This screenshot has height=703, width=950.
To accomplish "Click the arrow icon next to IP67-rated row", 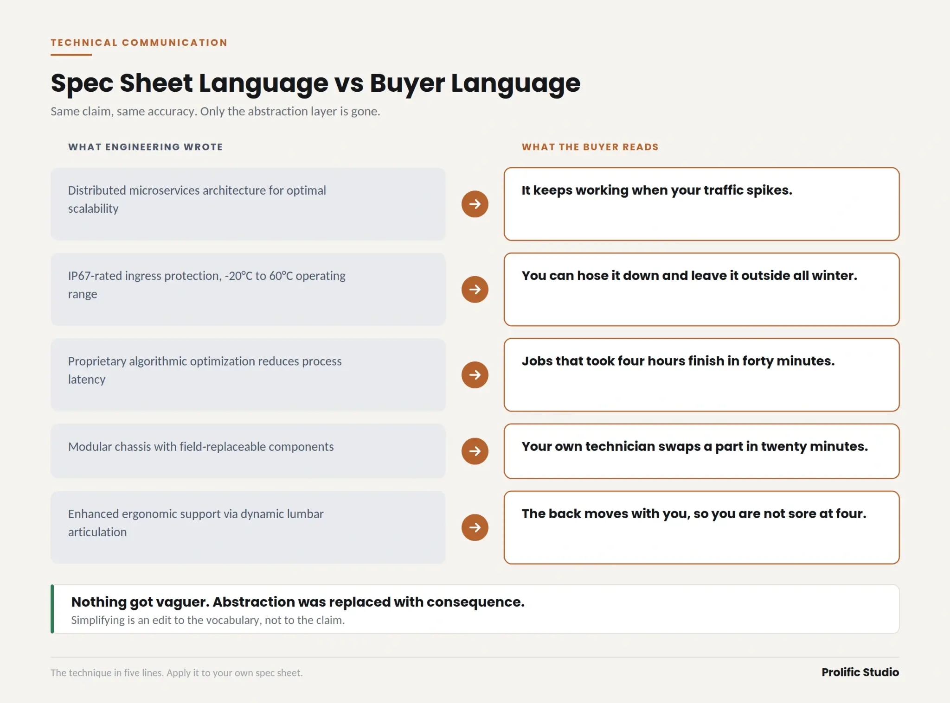I will pyautogui.click(x=475, y=290).
